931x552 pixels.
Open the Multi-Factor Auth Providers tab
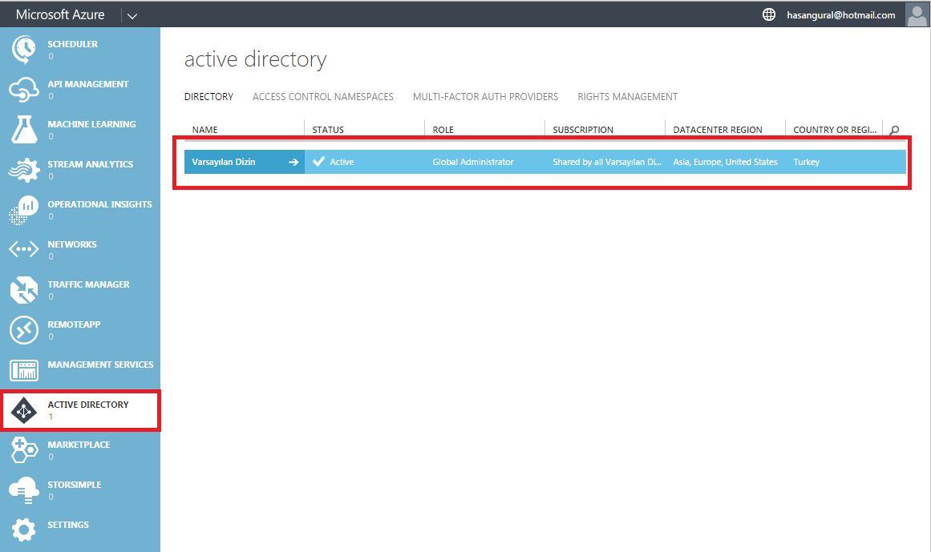(x=486, y=97)
